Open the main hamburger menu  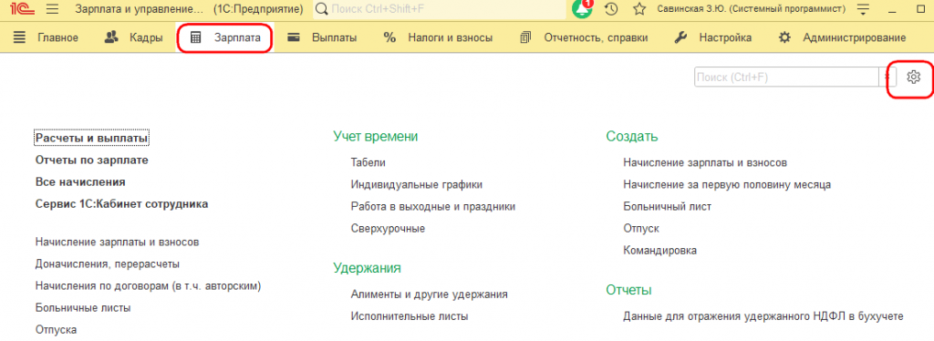[52, 9]
